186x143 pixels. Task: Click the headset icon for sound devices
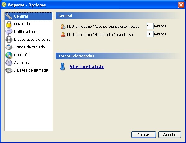[x=9, y=40]
